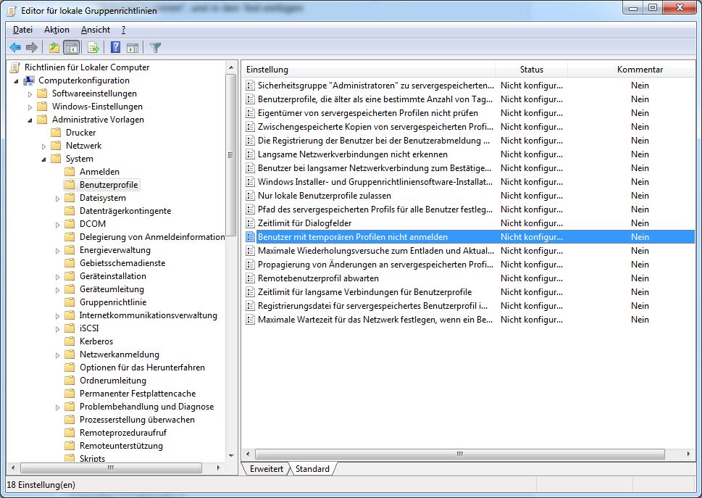Open the ? help menu
702x498 pixels.
tap(124, 30)
